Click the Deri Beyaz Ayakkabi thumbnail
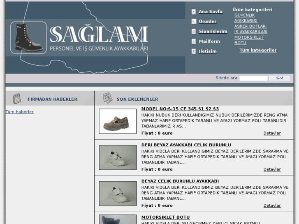The image size is (299, 224). coord(118,157)
